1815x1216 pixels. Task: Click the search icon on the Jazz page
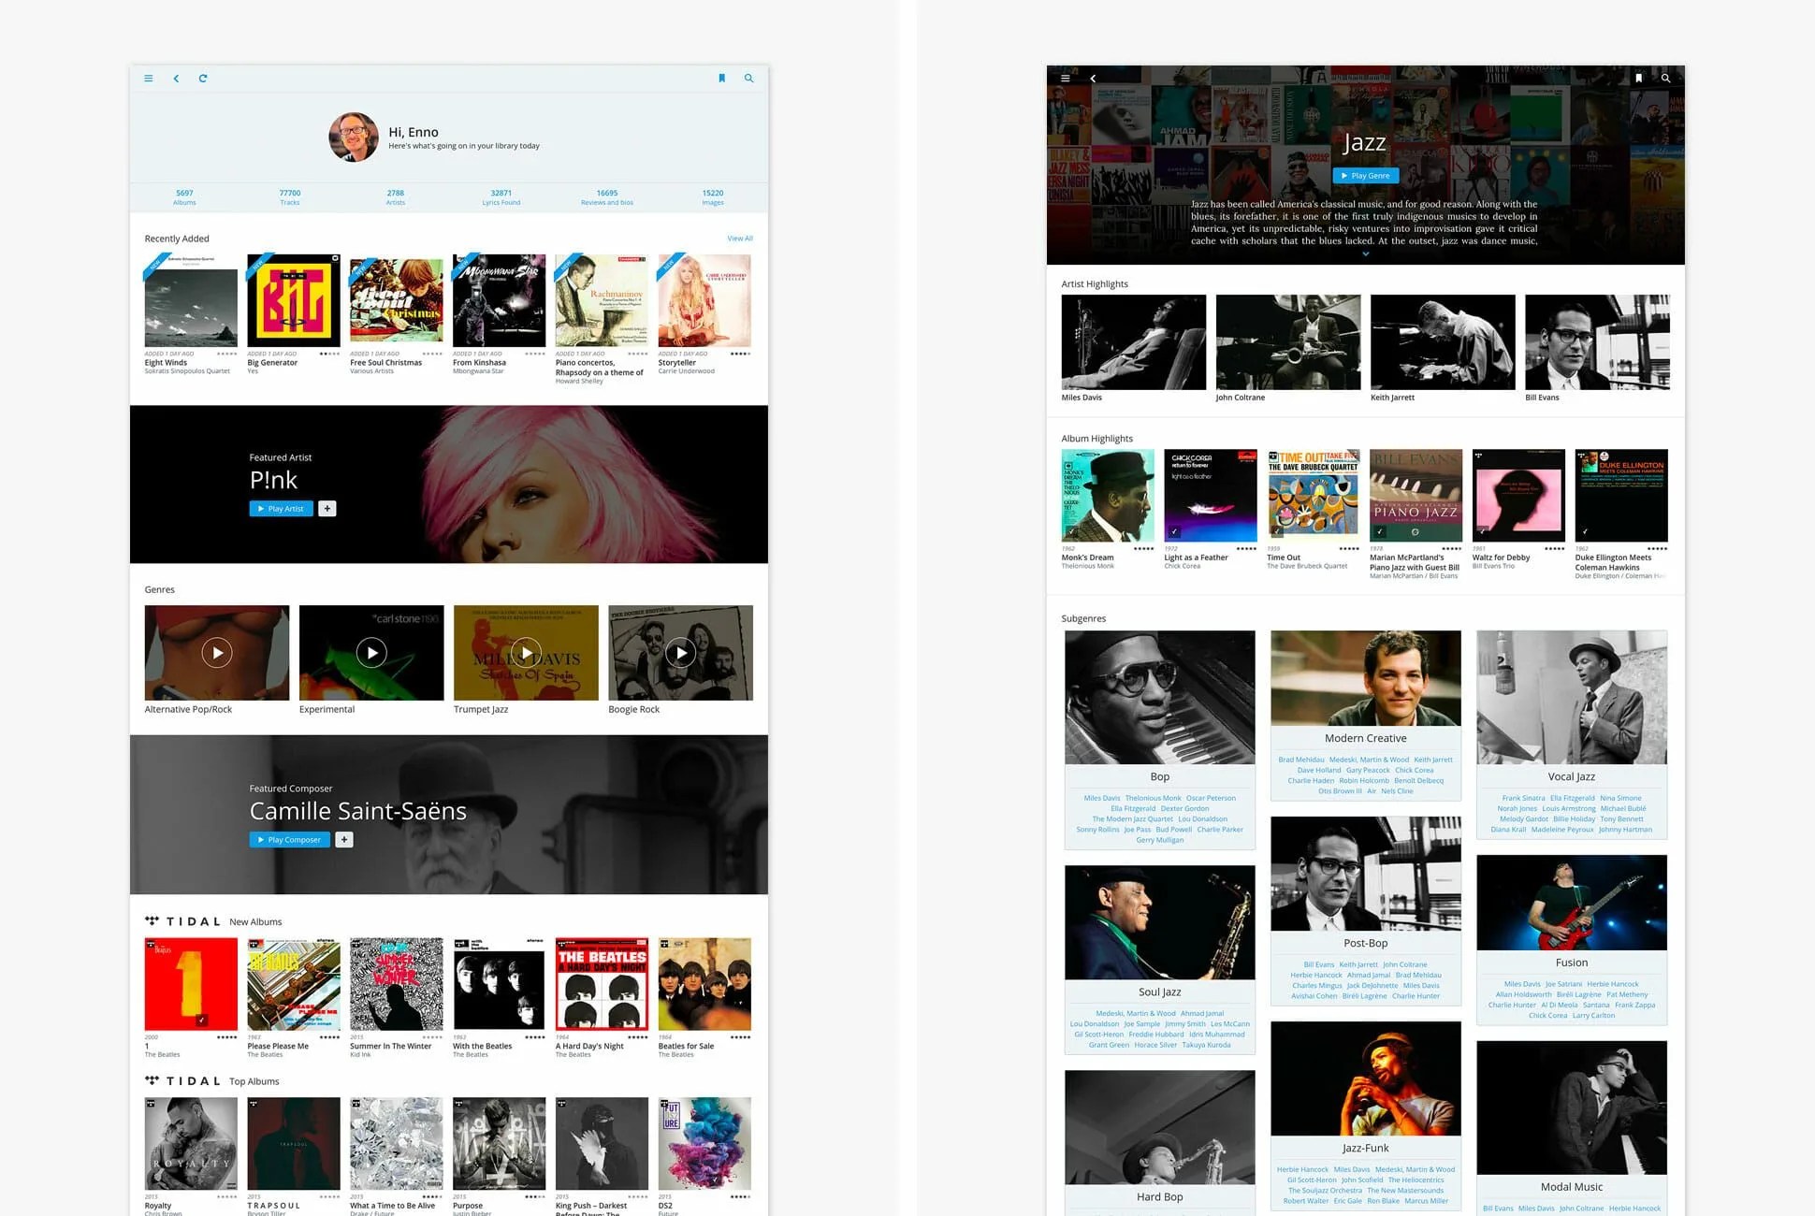pyautogui.click(x=1665, y=79)
